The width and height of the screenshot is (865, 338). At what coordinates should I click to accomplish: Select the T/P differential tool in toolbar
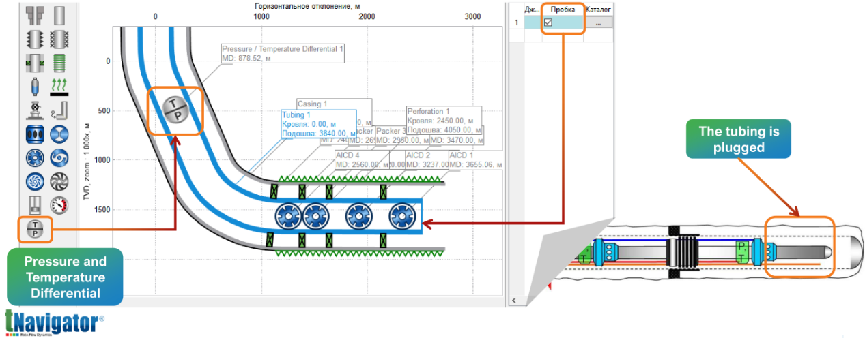tap(34, 230)
